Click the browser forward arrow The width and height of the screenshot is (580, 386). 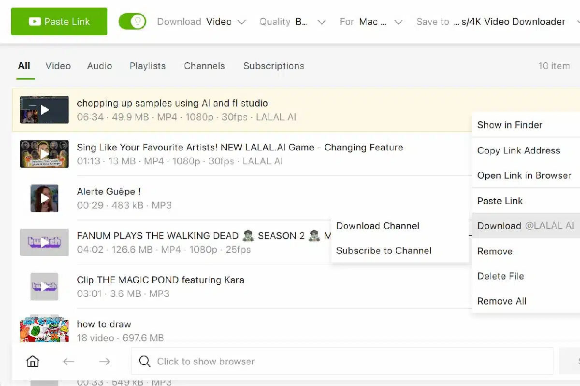pos(104,361)
